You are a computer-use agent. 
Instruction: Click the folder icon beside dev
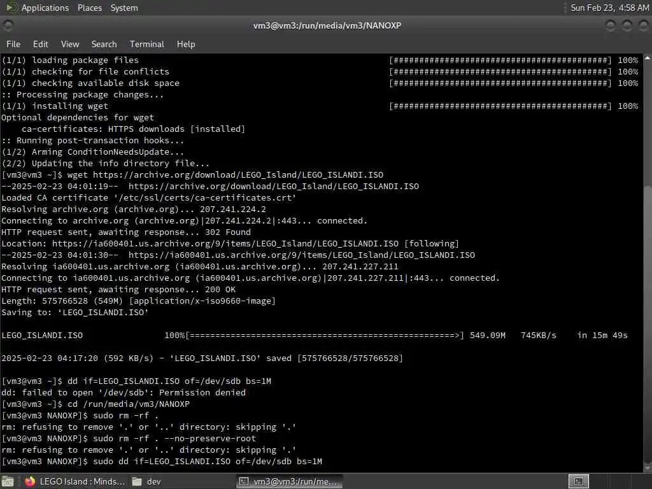click(137, 481)
